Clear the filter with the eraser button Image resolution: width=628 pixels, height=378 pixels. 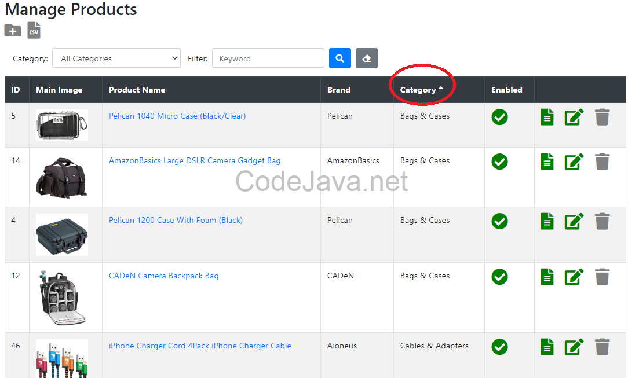tap(367, 58)
